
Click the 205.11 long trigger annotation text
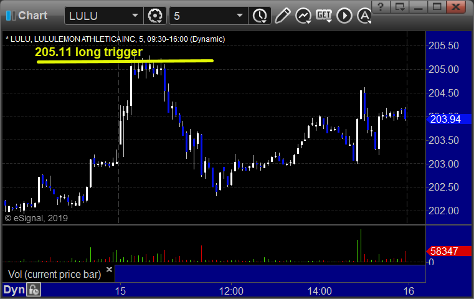coord(88,52)
